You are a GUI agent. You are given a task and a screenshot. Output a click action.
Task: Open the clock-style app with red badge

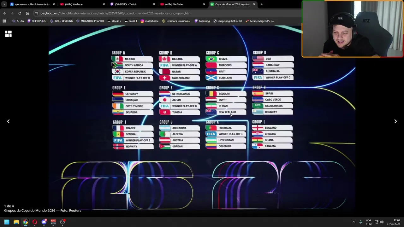[x=62, y=222]
